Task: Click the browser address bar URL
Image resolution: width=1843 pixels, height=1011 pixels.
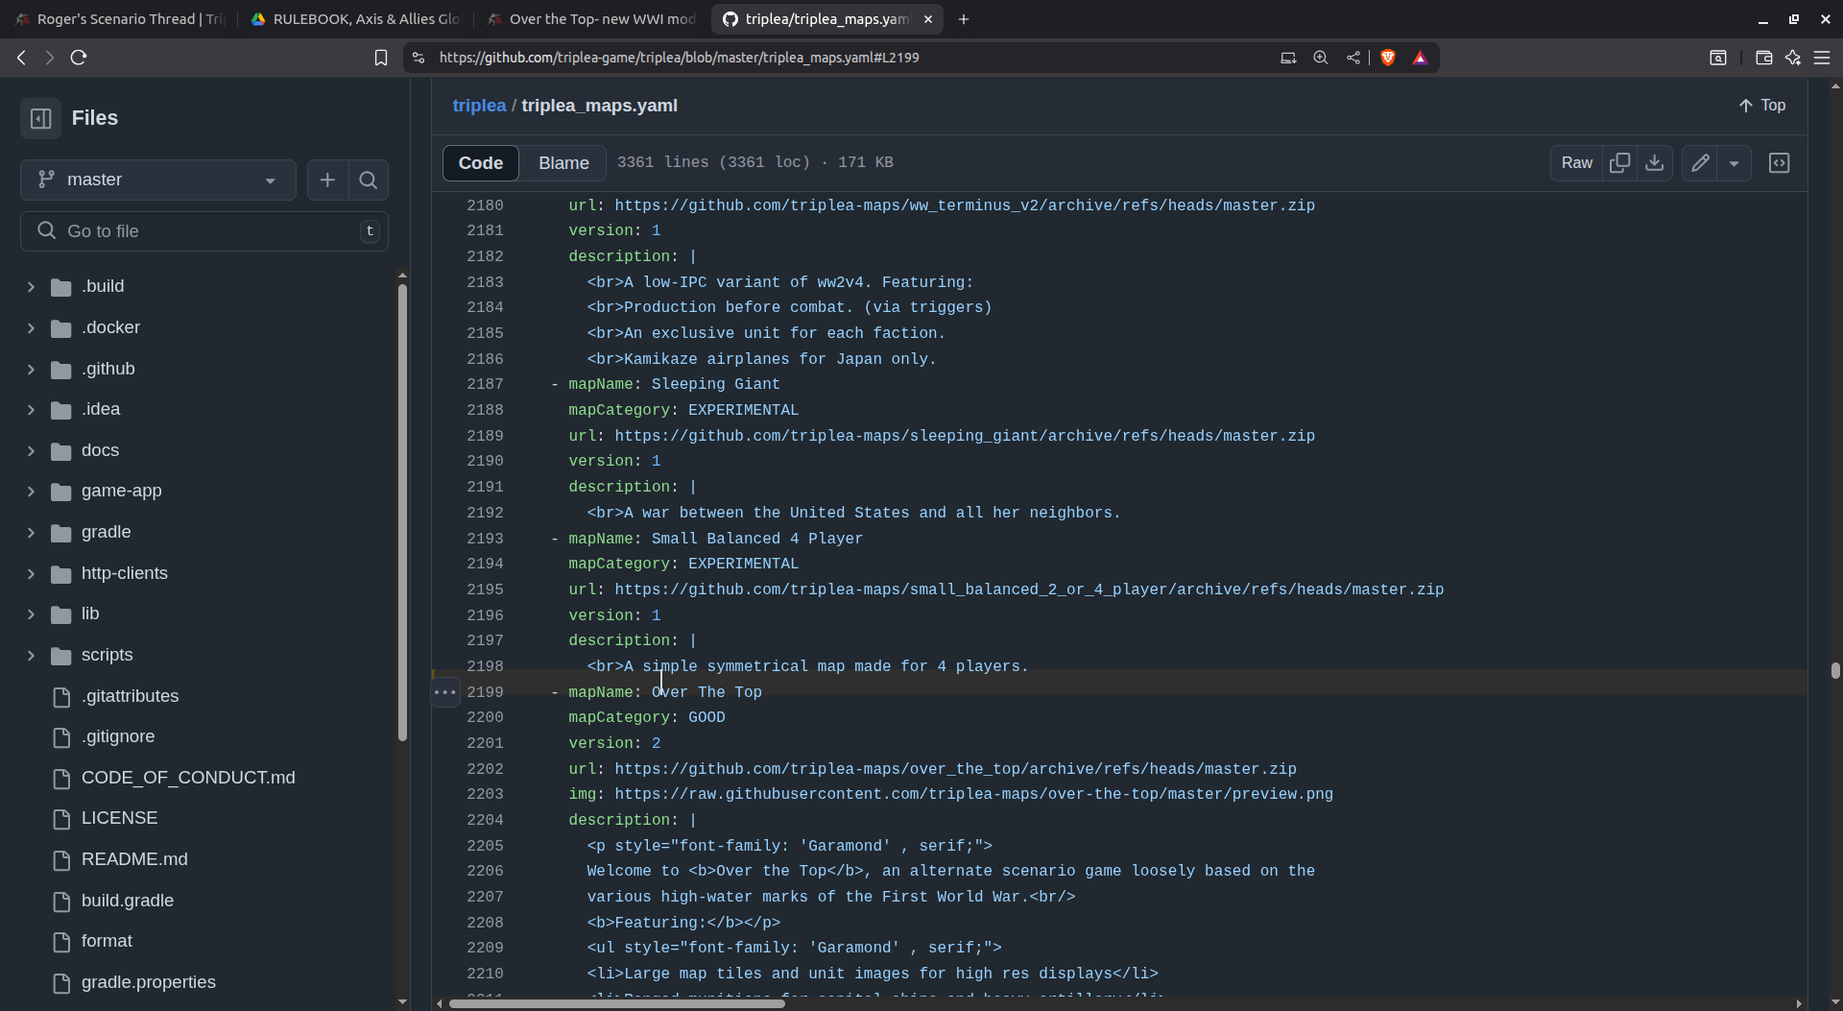Action: (x=679, y=58)
